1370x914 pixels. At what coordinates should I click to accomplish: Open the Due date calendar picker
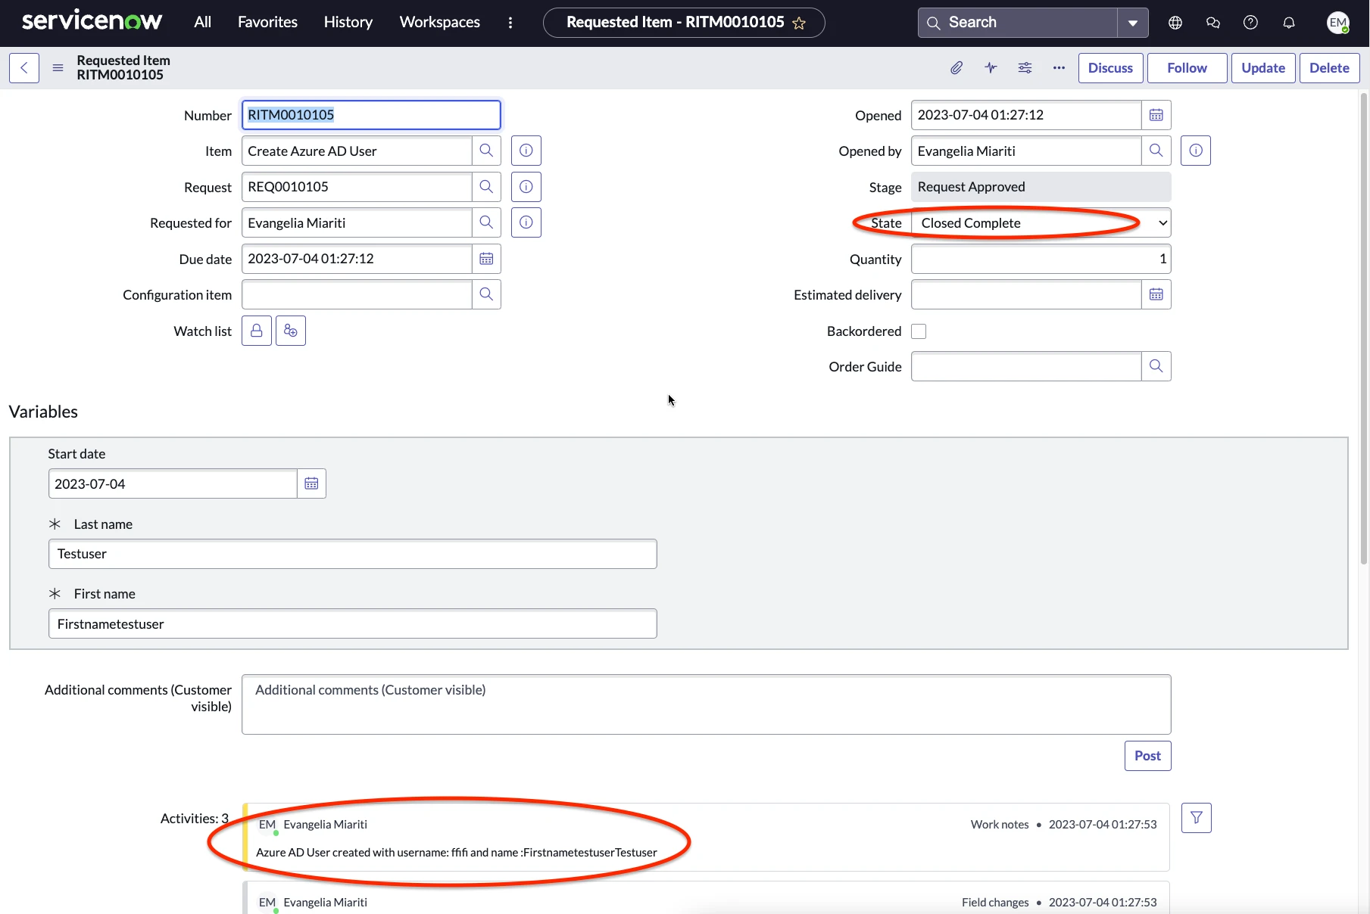[x=486, y=259]
